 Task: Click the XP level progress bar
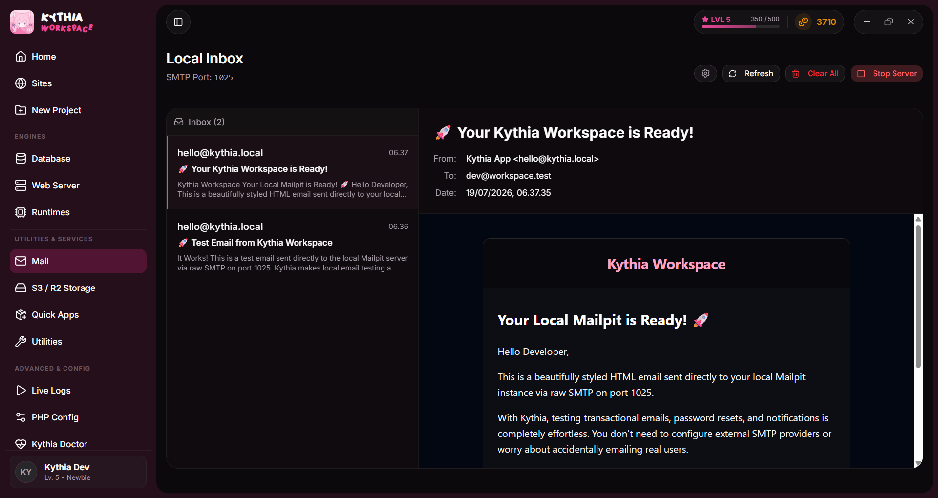pyautogui.click(x=740, y=27)
